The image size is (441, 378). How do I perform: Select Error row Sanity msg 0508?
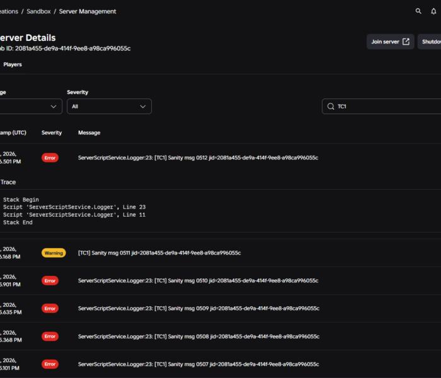click(x=220, y=336)
